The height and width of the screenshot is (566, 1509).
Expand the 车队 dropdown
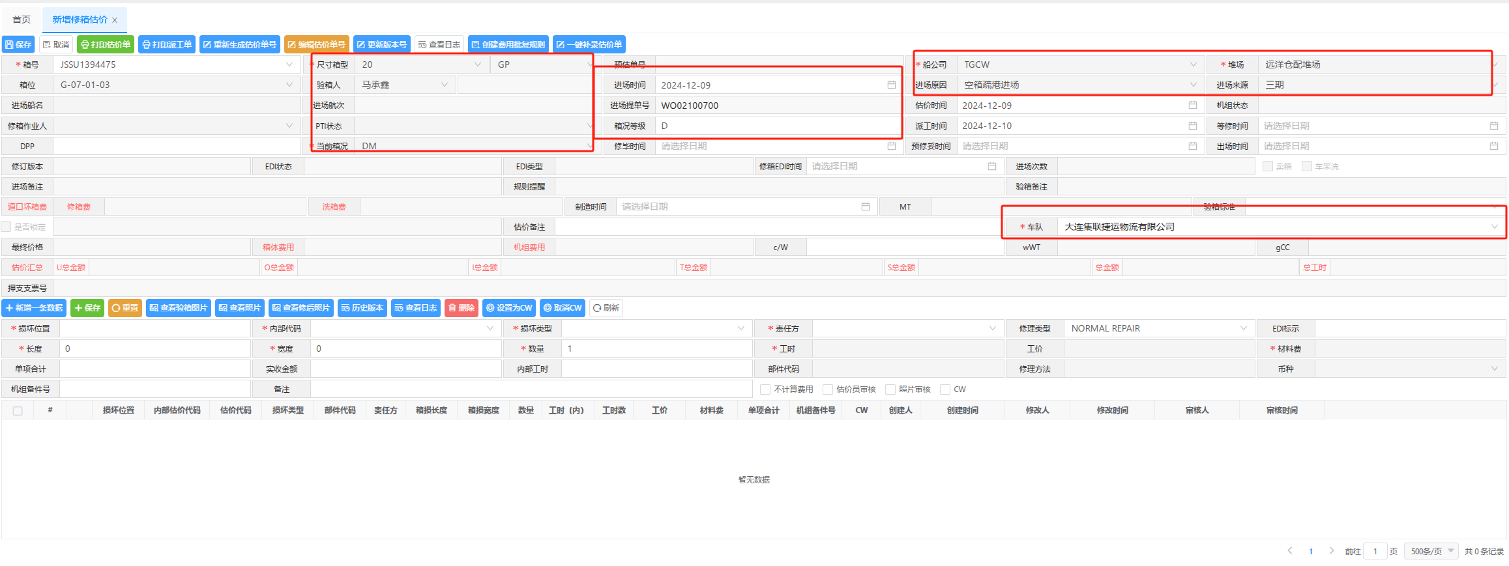tap(1494, 227)
